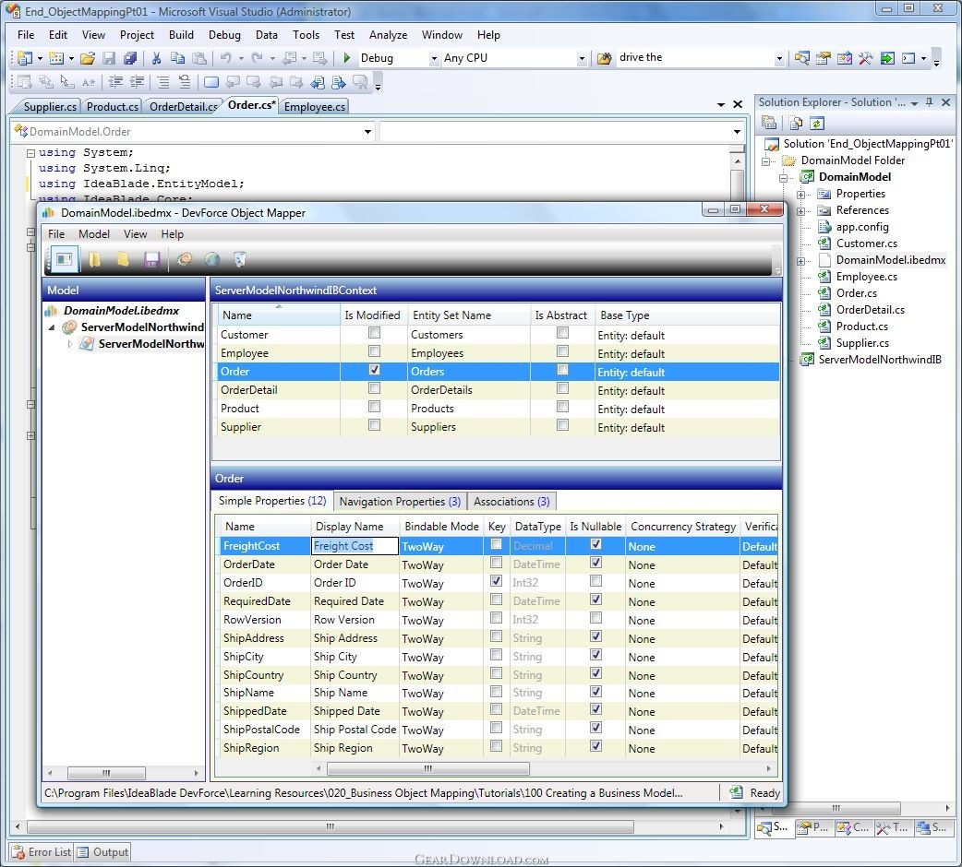Sort entities by the Name column header

279,315
